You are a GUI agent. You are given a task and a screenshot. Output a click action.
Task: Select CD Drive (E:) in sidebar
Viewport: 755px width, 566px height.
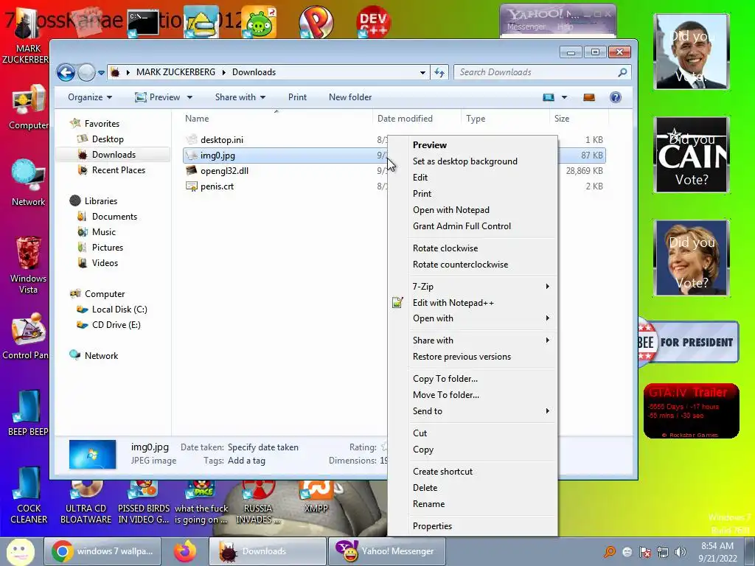[x=116, y=325]
